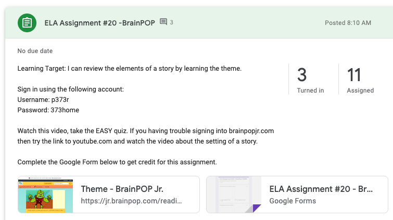View the 11 Assigned students
Viewport: 393px width, 220px height.
pos(360,80)
